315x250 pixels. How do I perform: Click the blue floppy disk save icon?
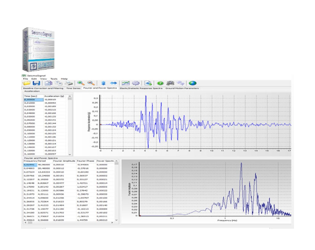coord(36,83)
